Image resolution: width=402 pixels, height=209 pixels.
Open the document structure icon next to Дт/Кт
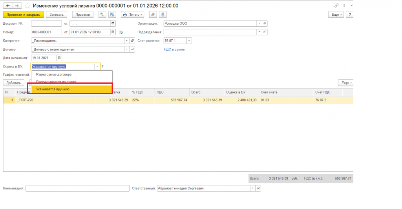(112, 15)
